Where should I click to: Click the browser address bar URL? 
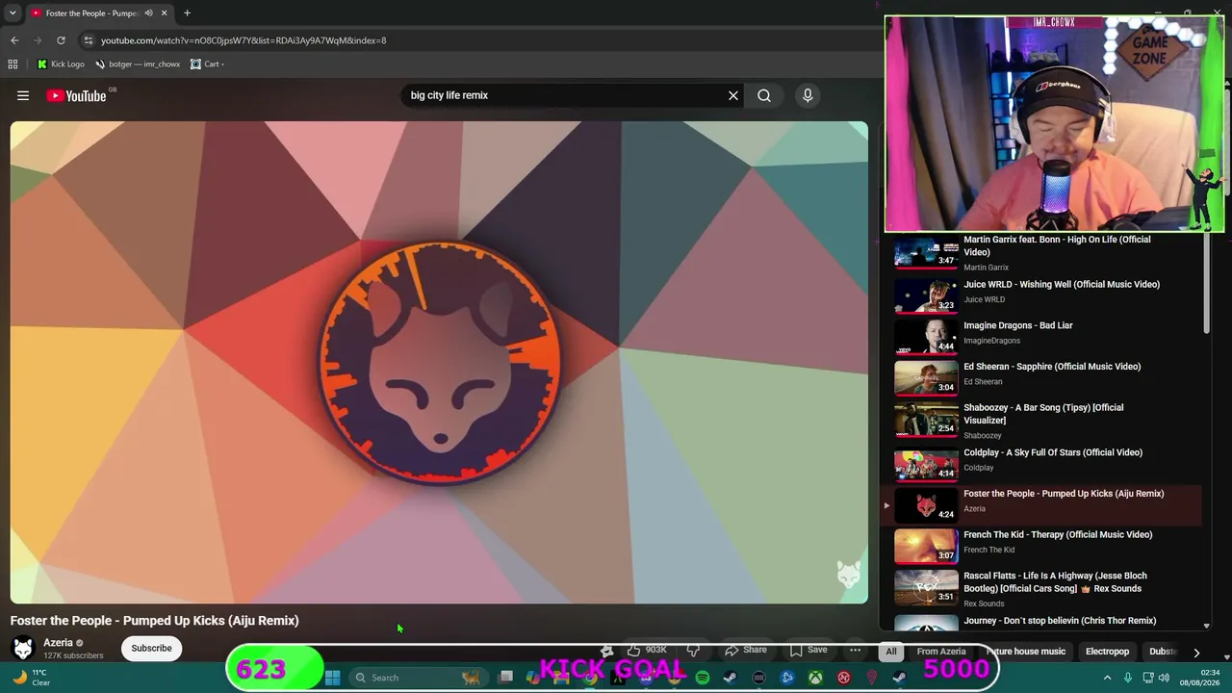click(x=244, y=40)
